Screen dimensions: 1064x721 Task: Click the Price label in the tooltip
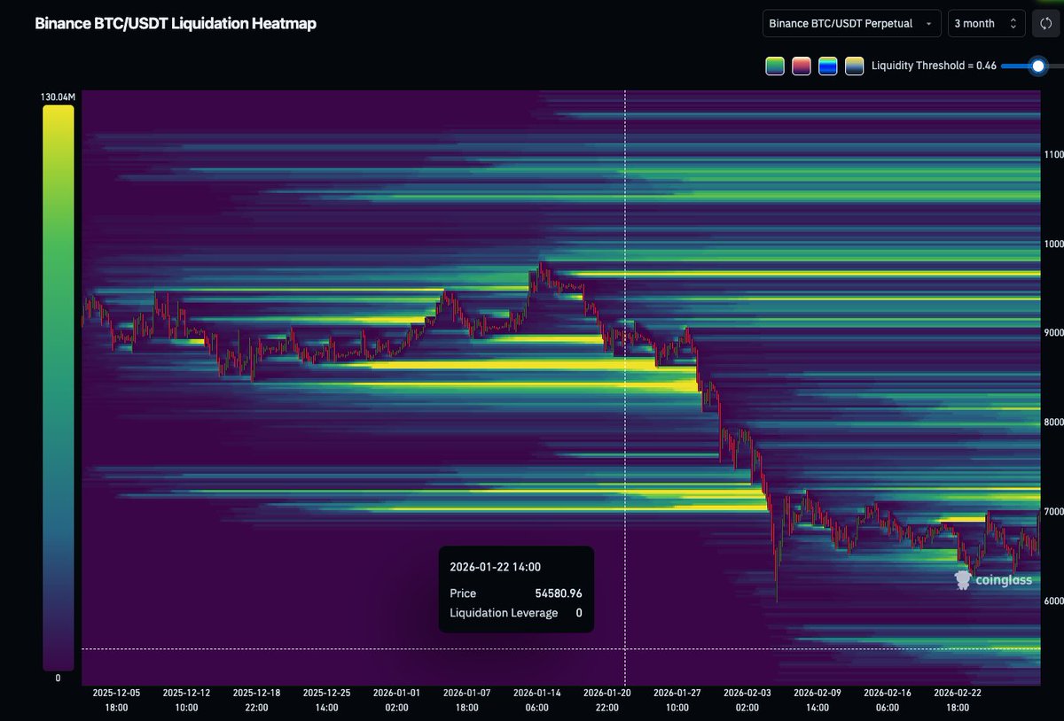pos(463,593)
